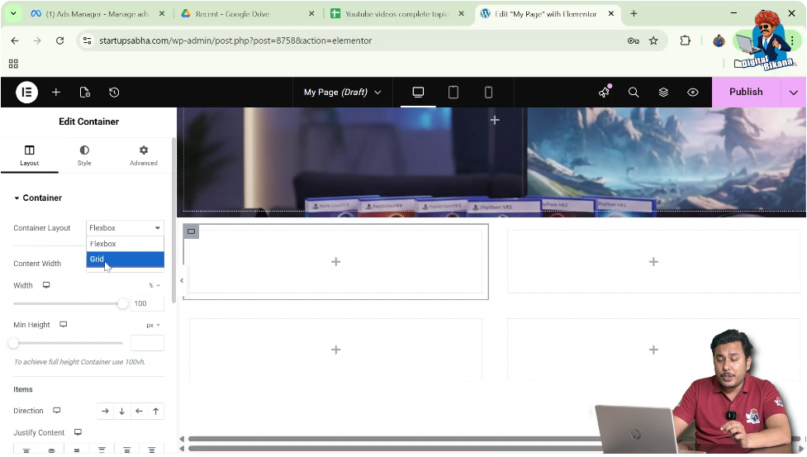Close the Elementor browser tab
This screenshot has width=807, height=457.
coord(611,14)
